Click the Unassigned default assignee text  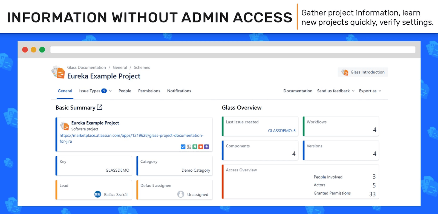pyautogui.click(x=198, y=195)
